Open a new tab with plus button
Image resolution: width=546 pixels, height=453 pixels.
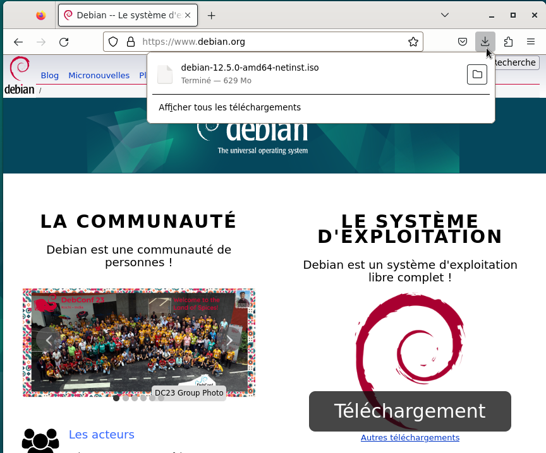point(211,15)
